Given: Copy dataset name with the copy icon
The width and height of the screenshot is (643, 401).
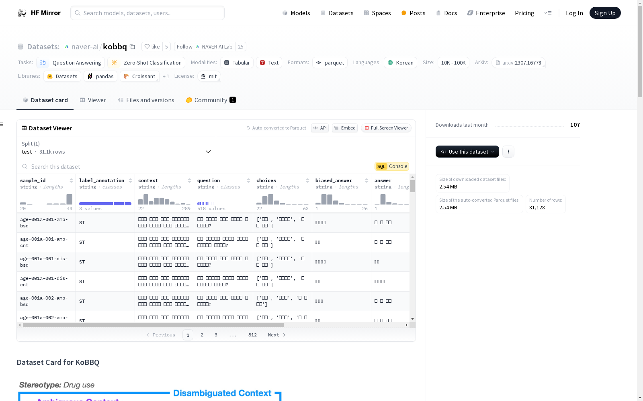Looking at the screenshot, I should [x=132, y=47].
